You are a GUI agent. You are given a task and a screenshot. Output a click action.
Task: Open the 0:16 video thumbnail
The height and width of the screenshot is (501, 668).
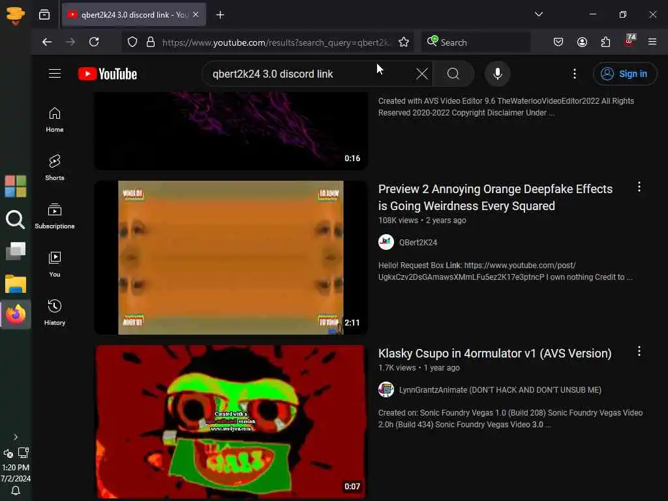(231, 130)
